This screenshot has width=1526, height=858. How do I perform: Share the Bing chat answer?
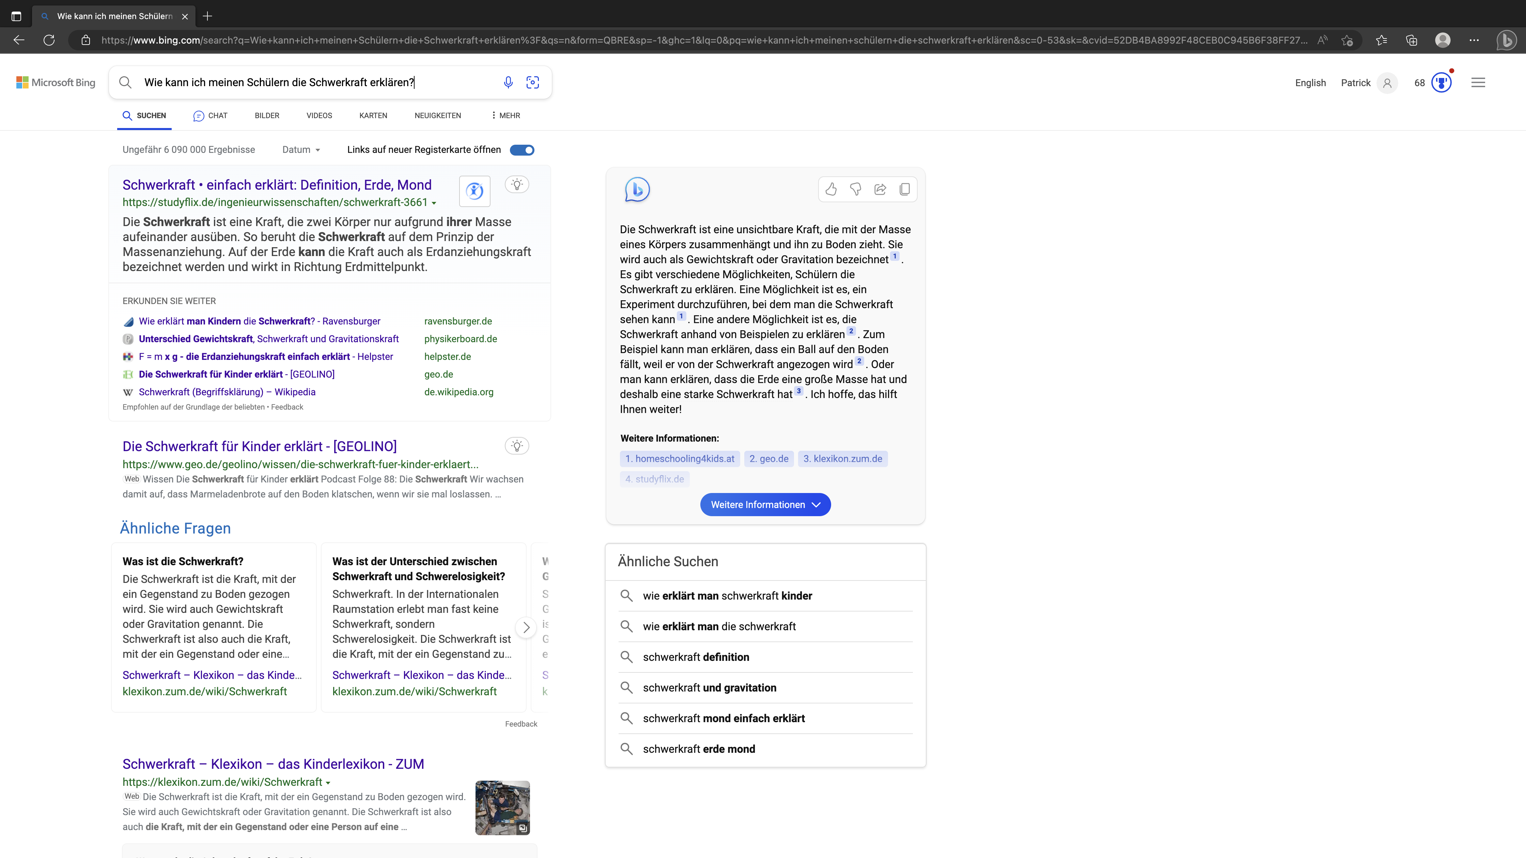(880, 190)
